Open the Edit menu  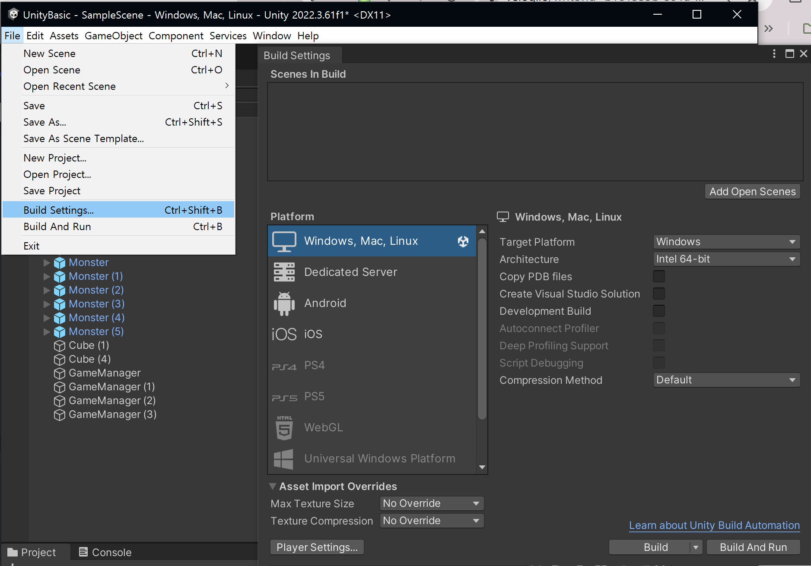click(x=35, y=36)
